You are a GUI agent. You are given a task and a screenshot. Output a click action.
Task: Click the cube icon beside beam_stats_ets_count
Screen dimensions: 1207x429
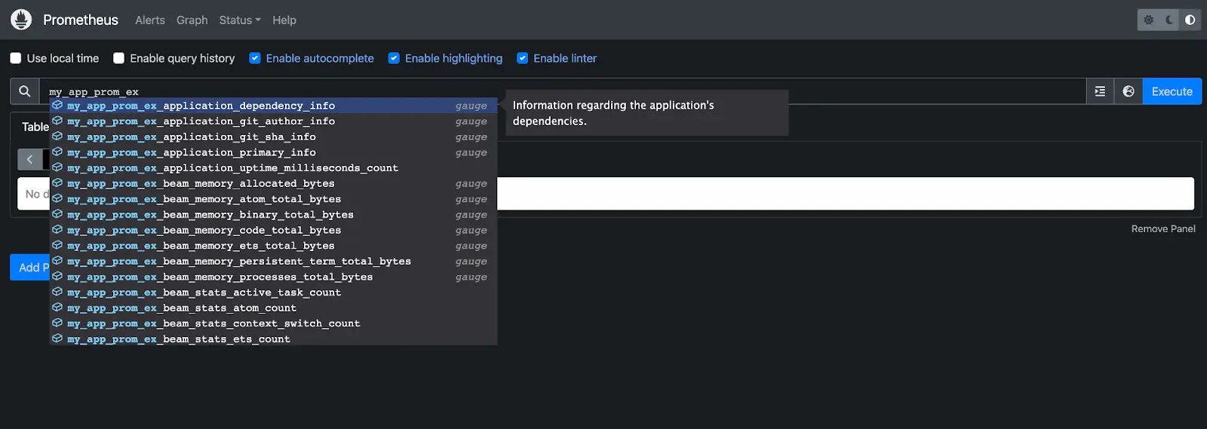tap(57, 339)
